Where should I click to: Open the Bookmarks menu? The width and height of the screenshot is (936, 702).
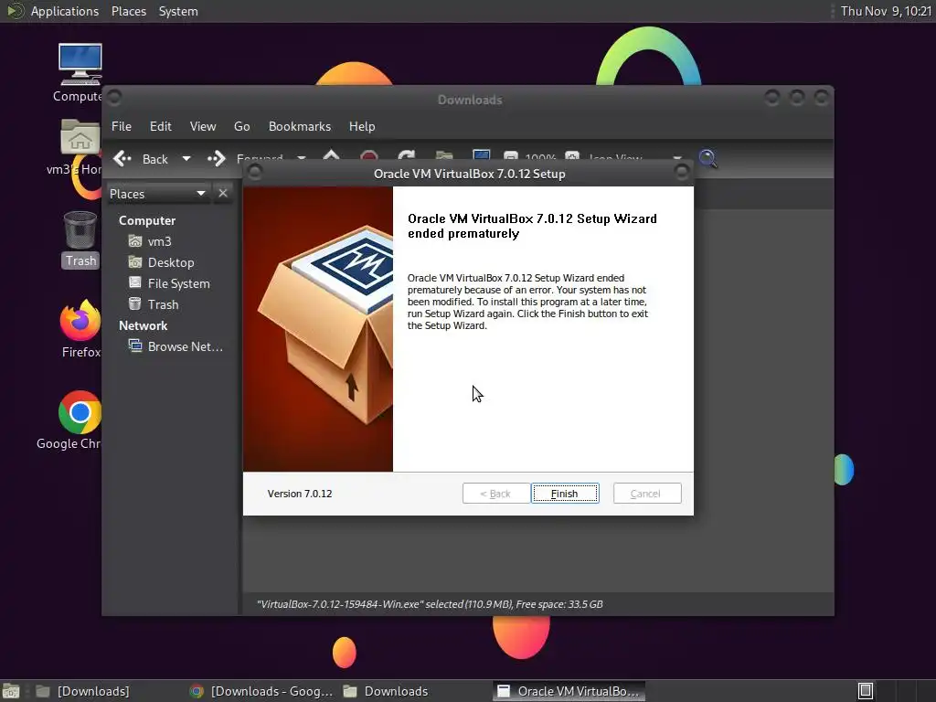300,126
